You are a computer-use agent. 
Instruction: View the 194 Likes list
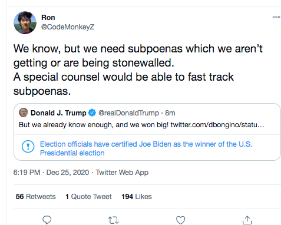[x=137, y=197]
